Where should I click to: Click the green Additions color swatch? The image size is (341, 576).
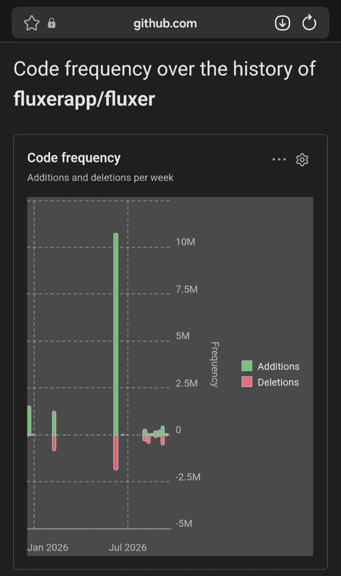[x=247, y=366]
